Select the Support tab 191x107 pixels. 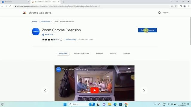(x=113, y=53)
